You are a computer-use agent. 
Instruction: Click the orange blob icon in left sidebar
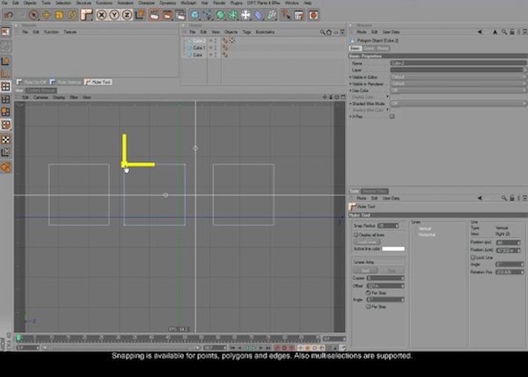point(6,167)
